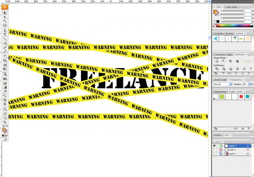This screenshot has height=177, width=254.
Task: Click Delete Graphic Style trash icon
Action: click(x=249, y=129)
